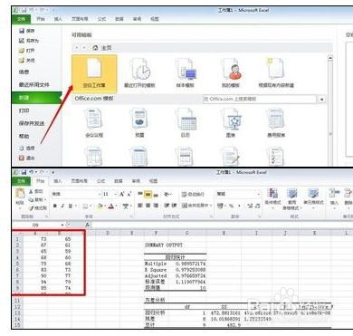353x336 pixels.
Task: Click the Fill Color bucket
Action: coord(100,206)
